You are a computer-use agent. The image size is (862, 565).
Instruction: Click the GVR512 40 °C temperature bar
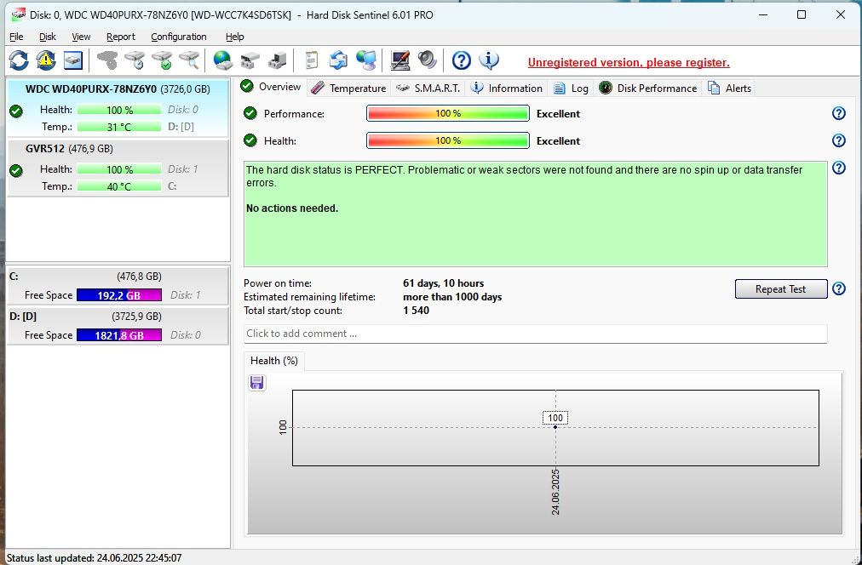pos(119,186)
